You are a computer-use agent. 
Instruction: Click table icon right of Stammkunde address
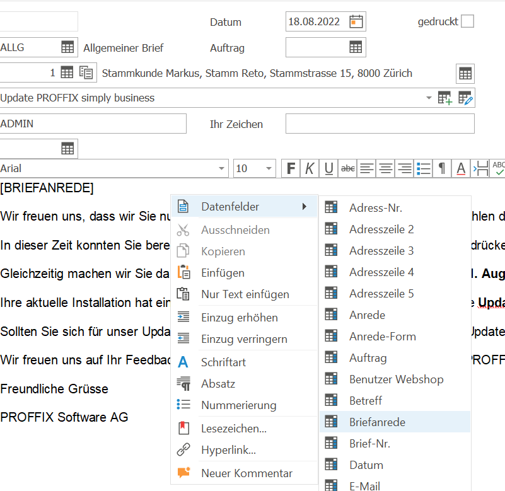(465, 73)
